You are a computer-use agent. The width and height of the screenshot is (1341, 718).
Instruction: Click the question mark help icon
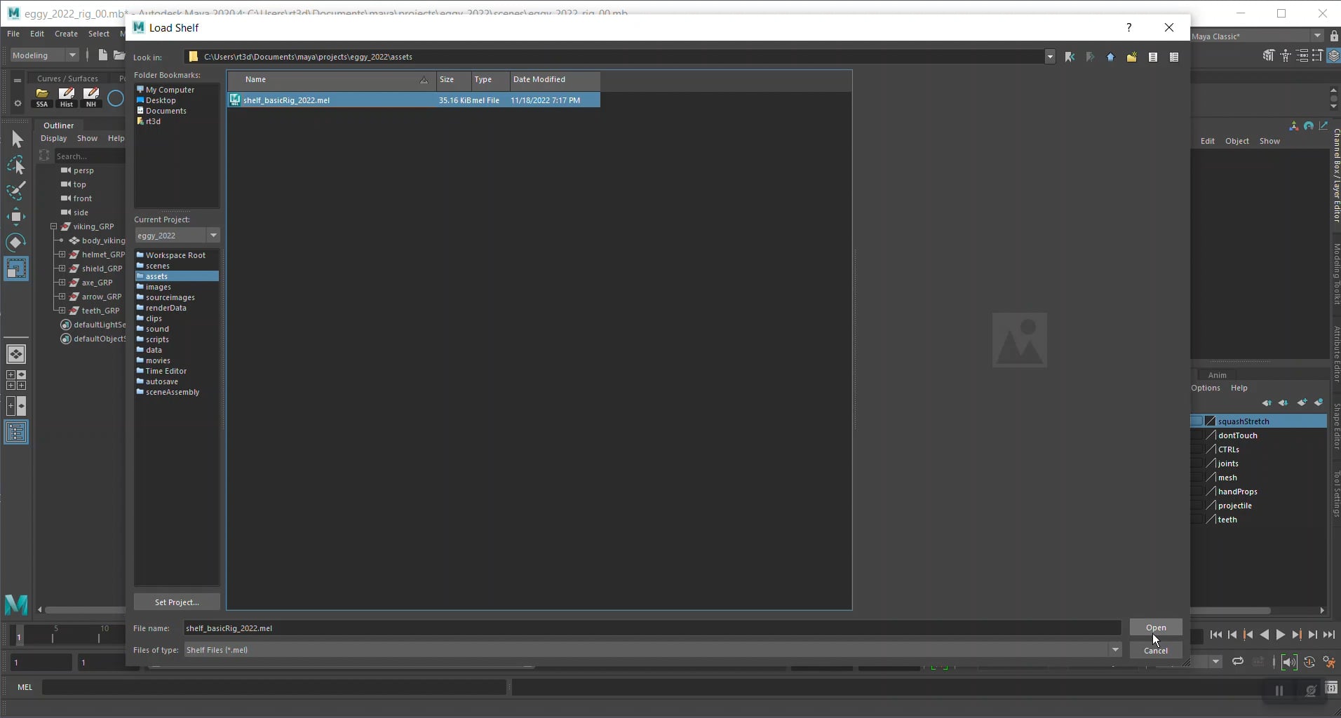pos(1128,27)
